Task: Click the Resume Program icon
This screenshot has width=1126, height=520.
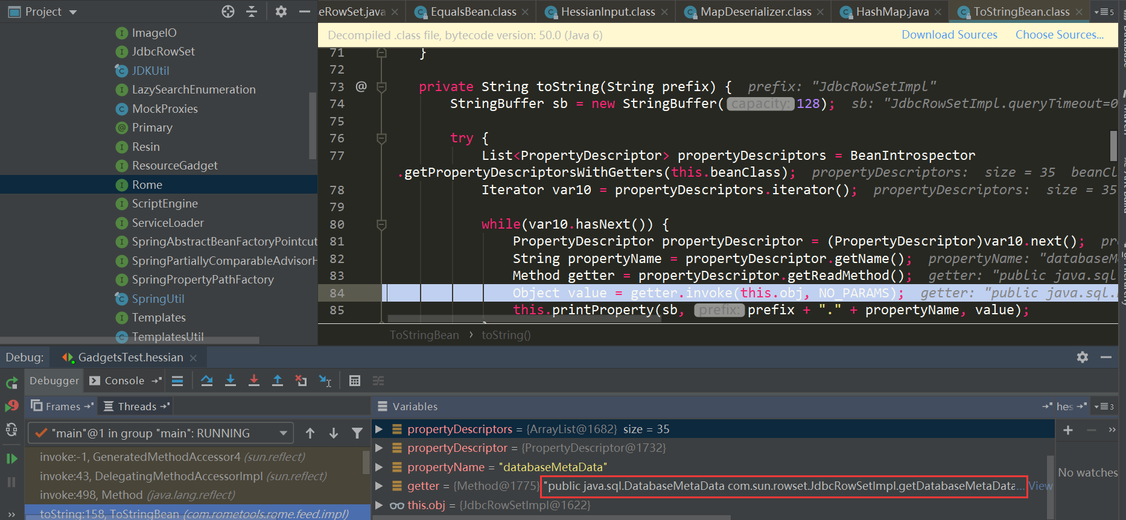Action: pos(11,458)
